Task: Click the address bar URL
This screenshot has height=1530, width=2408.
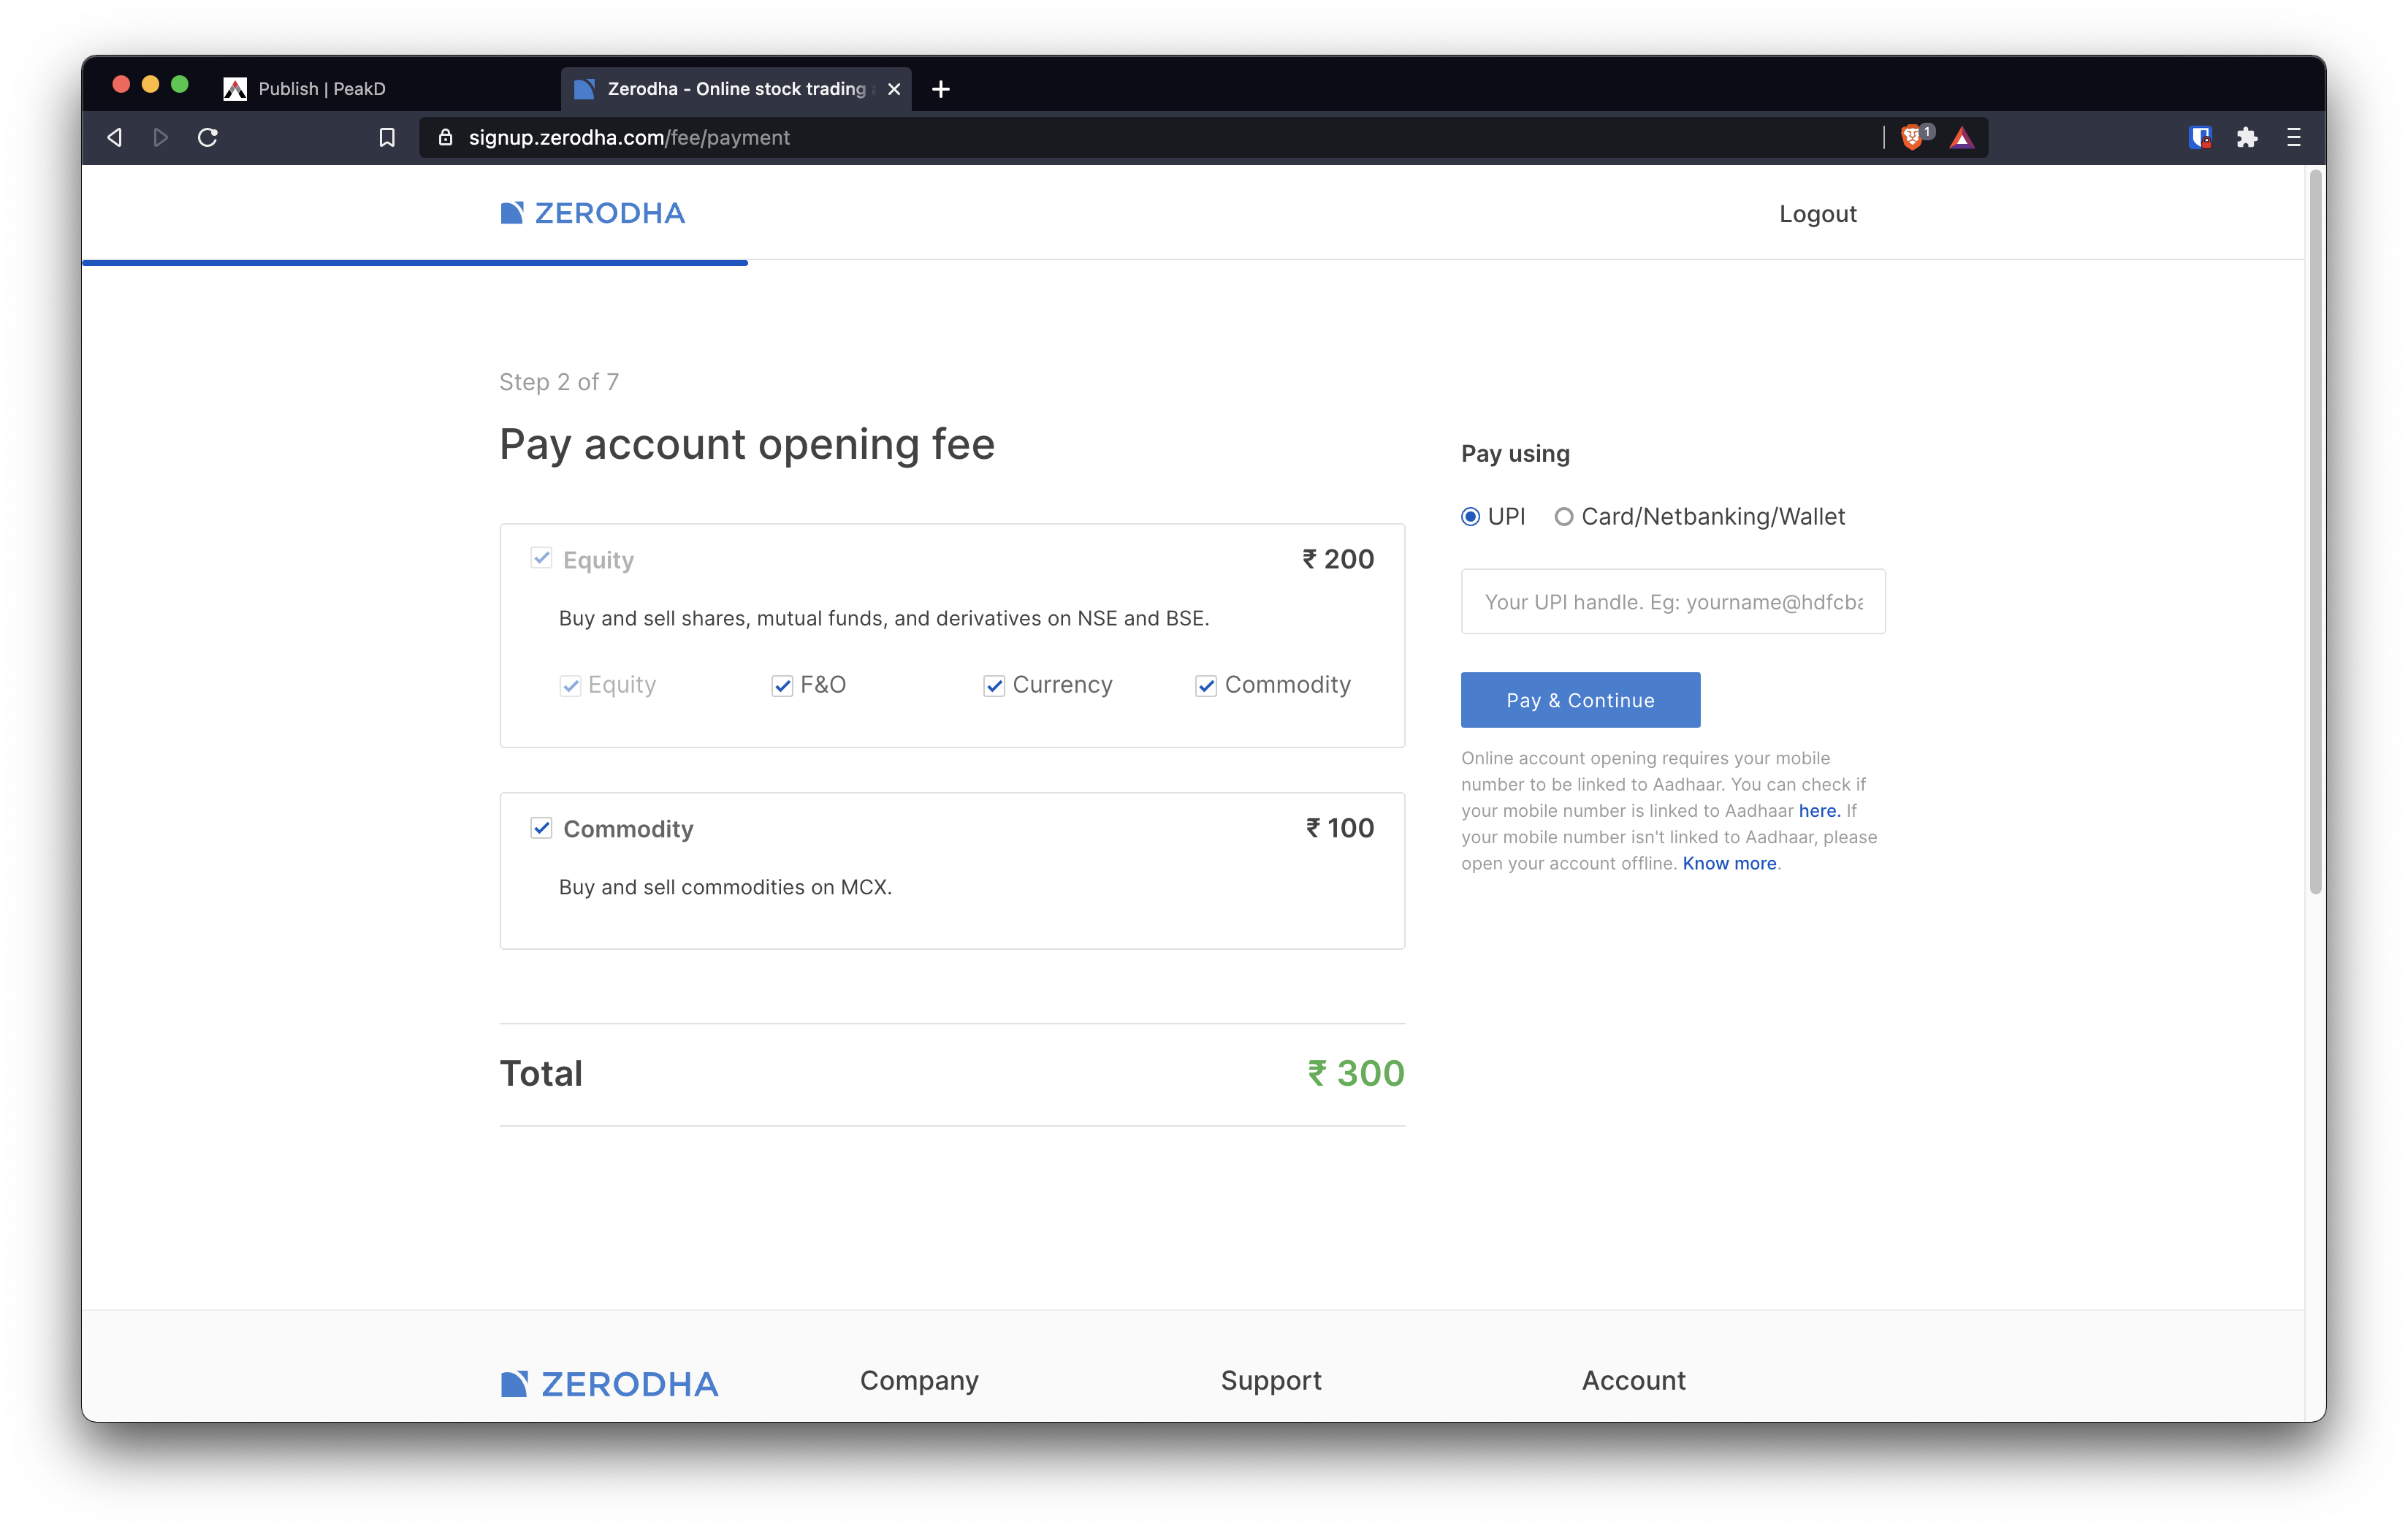Action: [x=629, y=138]
